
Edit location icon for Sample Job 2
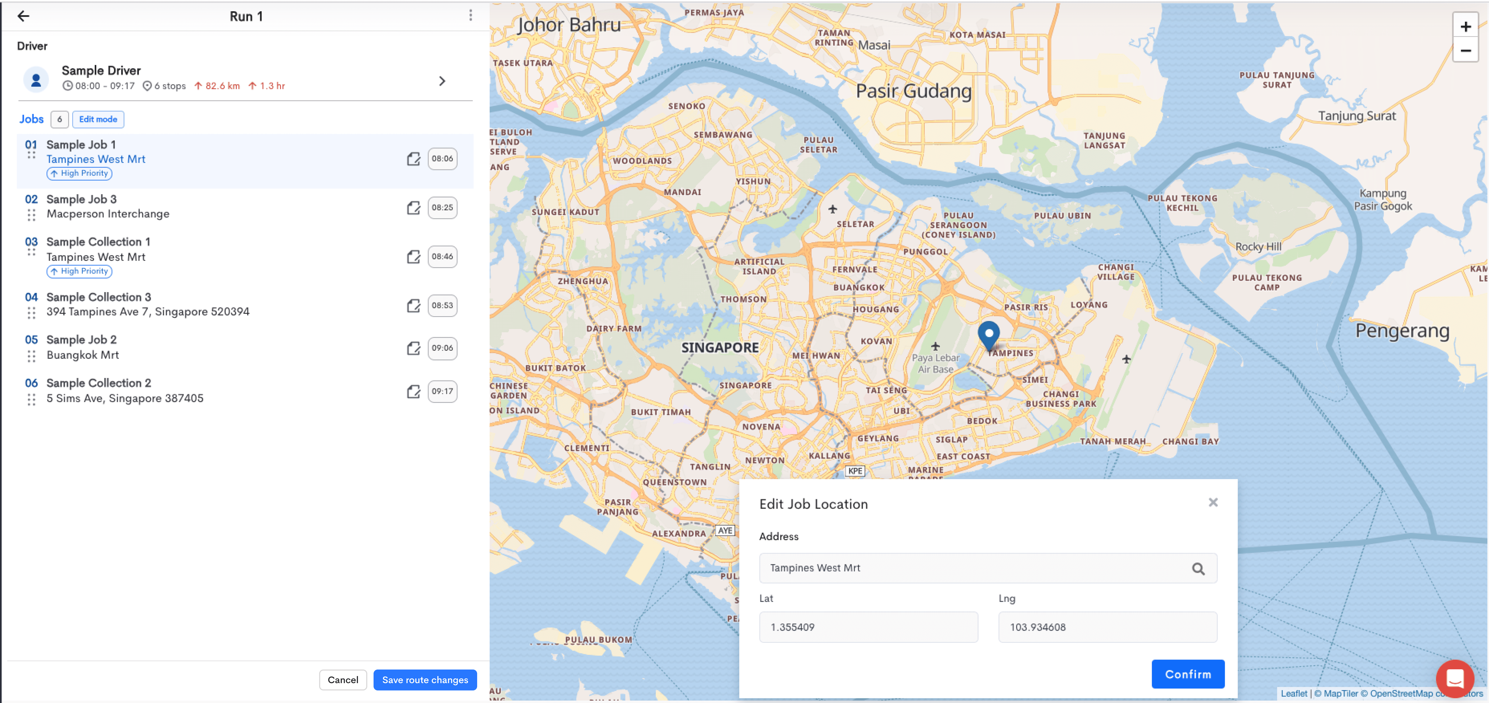click(x=413, y=348)
